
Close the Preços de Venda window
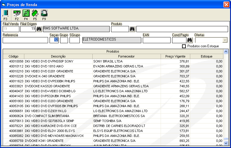coord(226,5)
